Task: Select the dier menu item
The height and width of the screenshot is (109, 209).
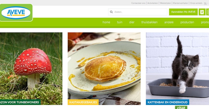Action: tap(132, 22)
